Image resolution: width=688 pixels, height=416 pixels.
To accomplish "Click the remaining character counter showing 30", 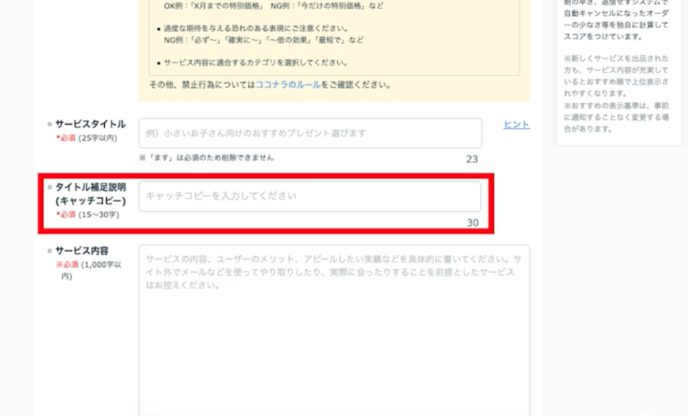I will tap(472, 223).
